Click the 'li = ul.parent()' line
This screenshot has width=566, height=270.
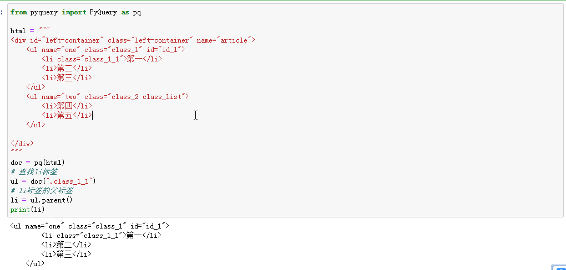click(x=42, y=200)
